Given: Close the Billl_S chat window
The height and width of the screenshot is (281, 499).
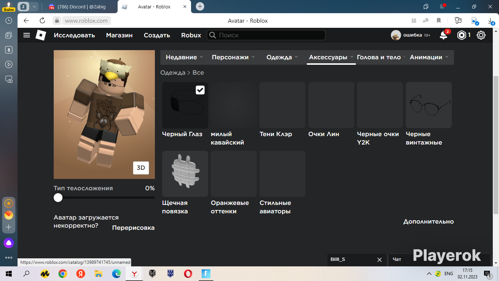Looking at the screenshot, I should click(x=380, y=260).
